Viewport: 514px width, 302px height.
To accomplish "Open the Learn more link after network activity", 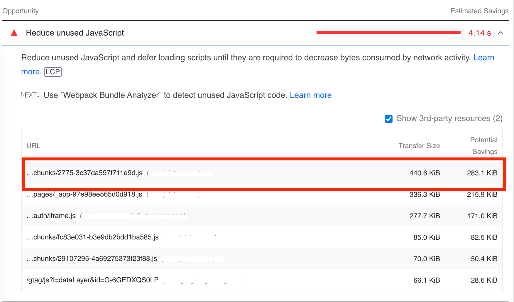I will click(x=484, y=58).
